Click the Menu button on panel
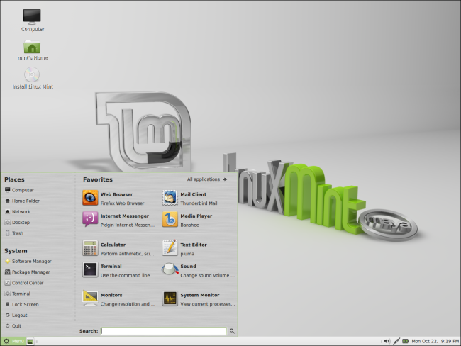Viewport: 461px width, 346px height. click(x=13, y=341)
